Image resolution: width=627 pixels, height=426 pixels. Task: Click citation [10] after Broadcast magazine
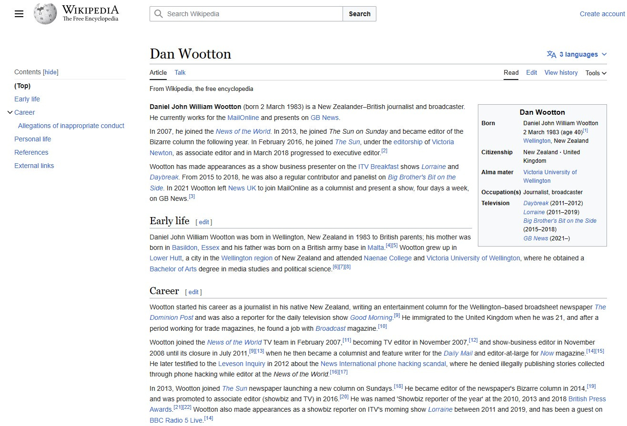[x=383, y=327]
